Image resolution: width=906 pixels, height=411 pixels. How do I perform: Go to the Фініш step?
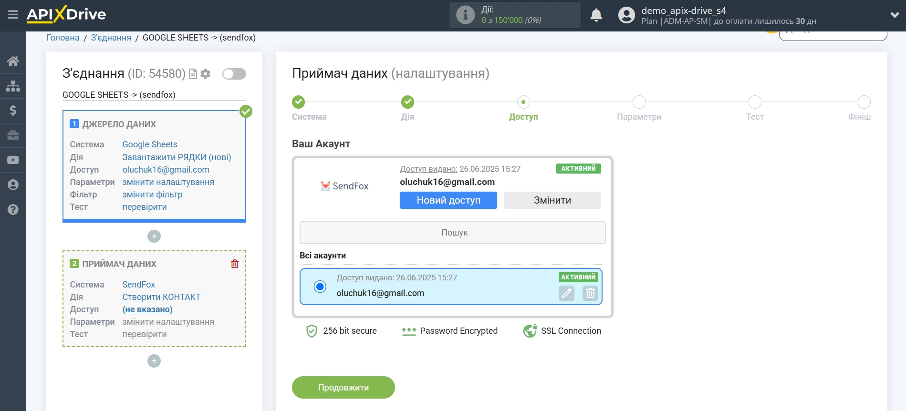point(864,102)
